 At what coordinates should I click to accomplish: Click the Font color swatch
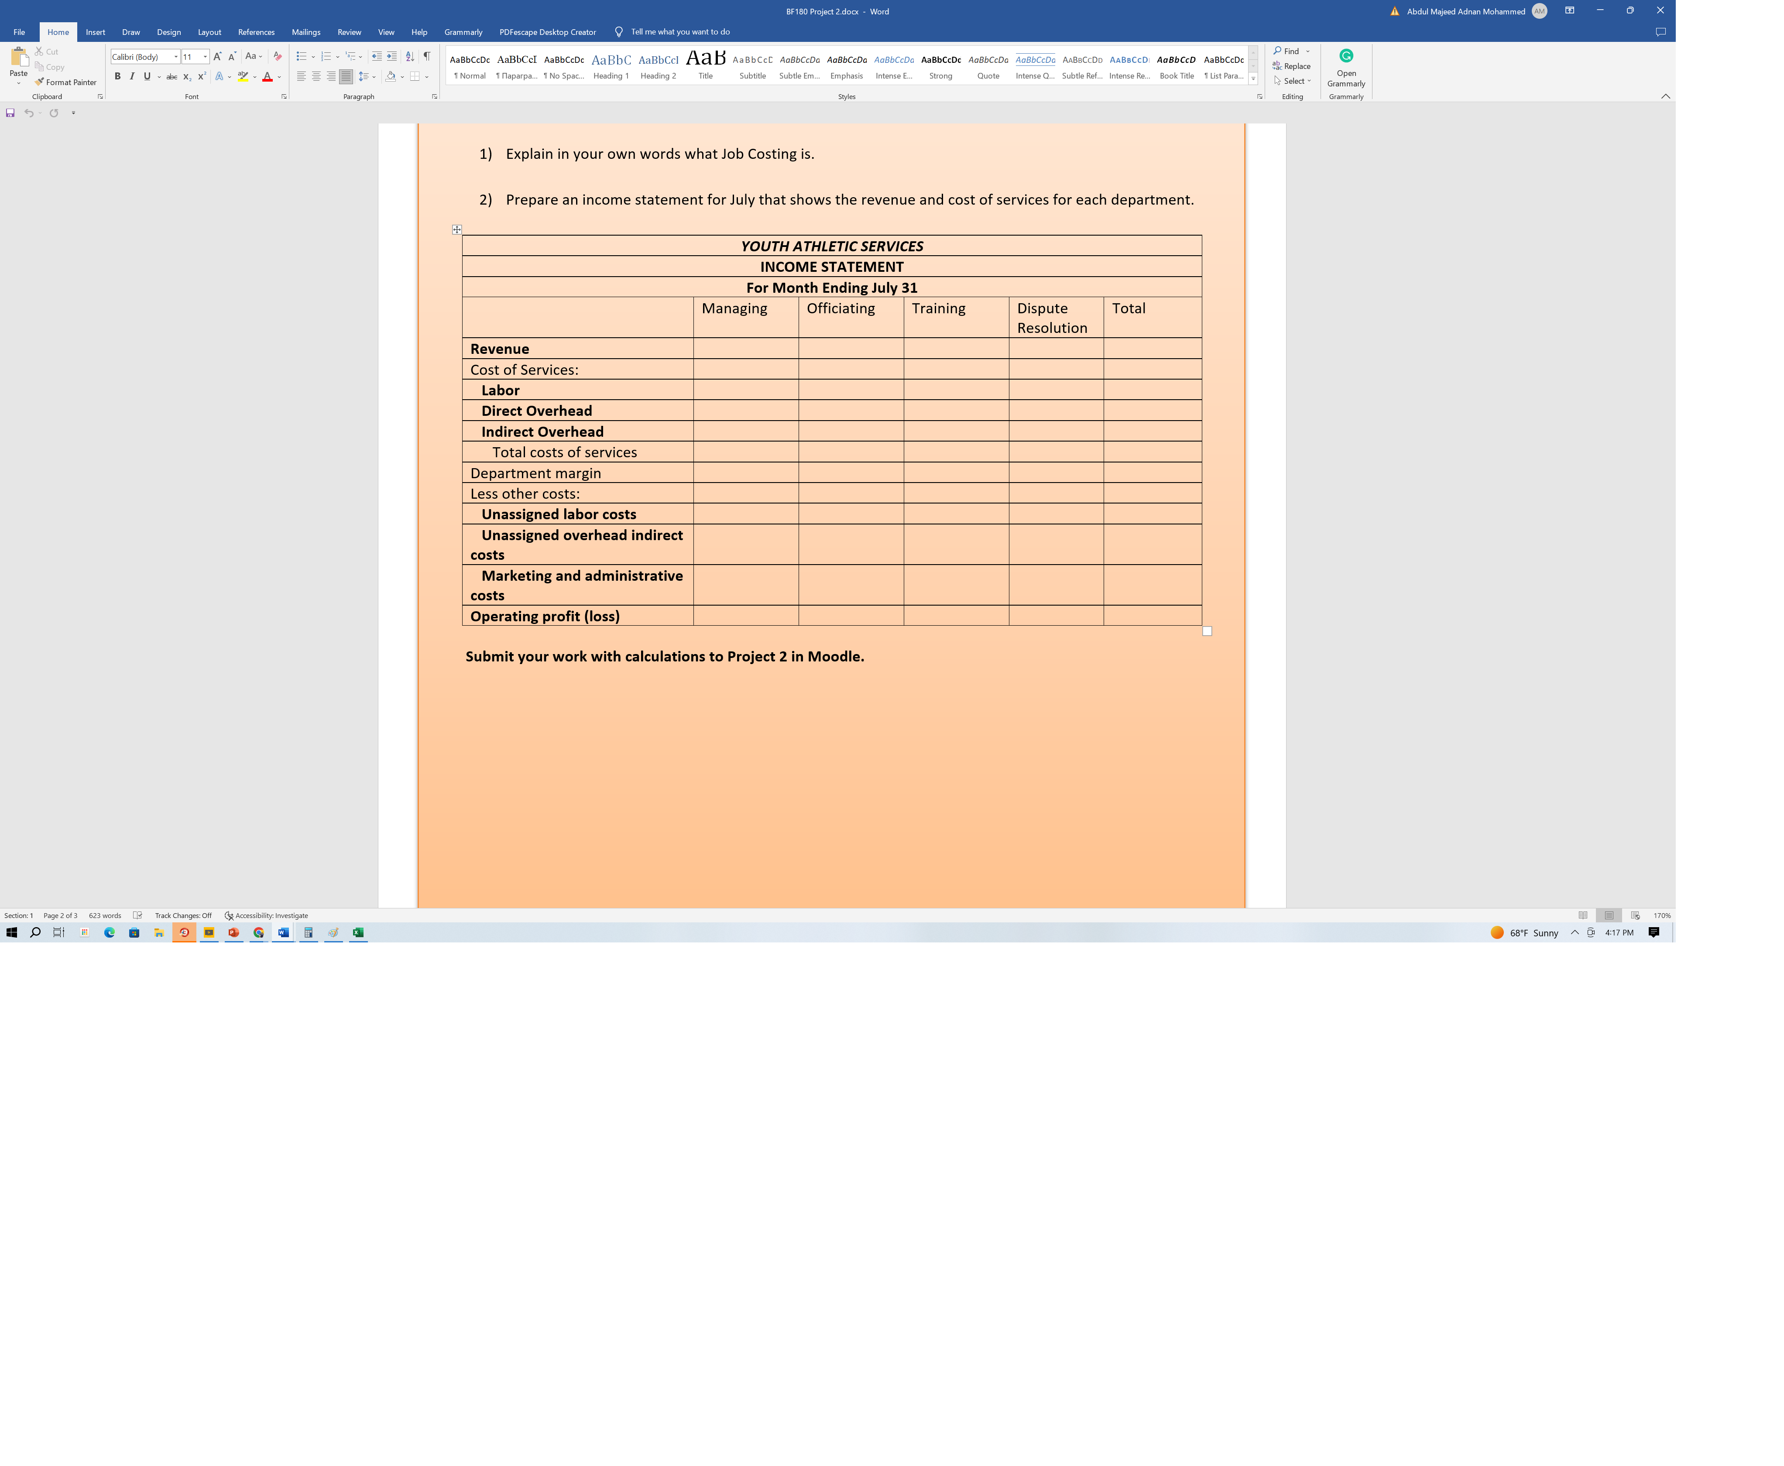pyautogui.click(x=265, y=80)
